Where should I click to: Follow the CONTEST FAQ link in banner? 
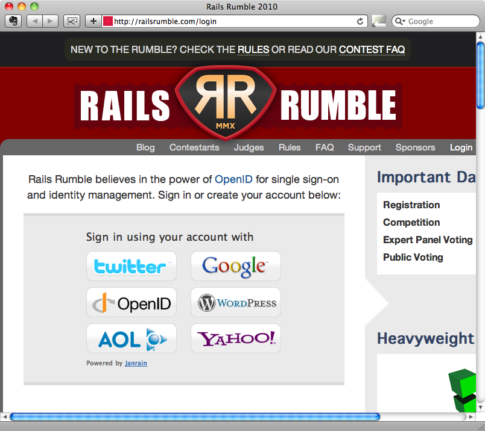tap(372, 49)
